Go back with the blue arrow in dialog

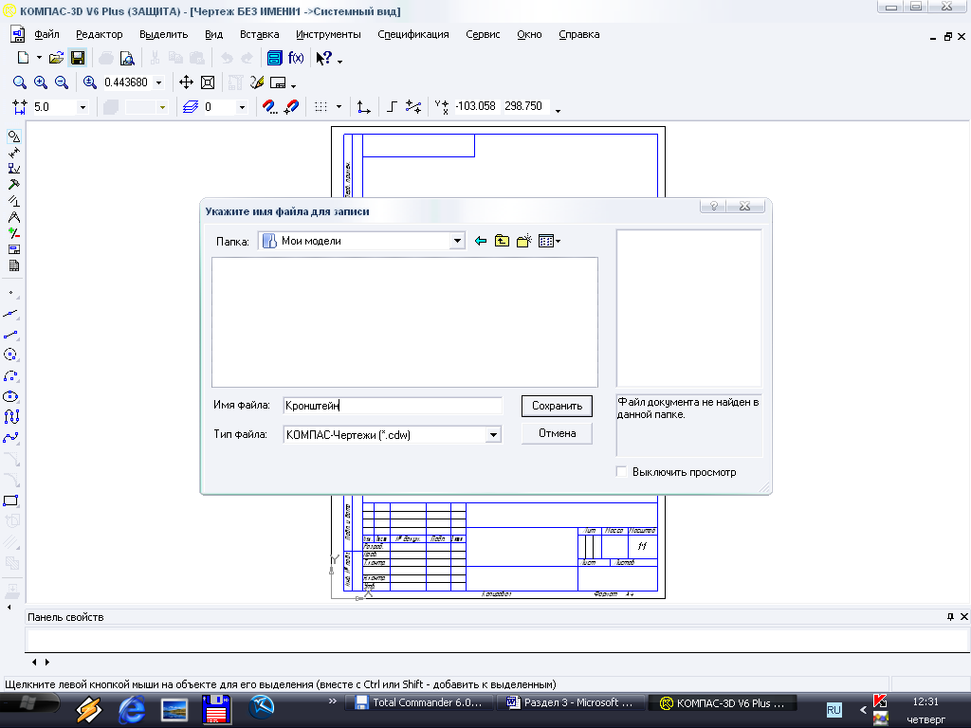click(481, 241)
